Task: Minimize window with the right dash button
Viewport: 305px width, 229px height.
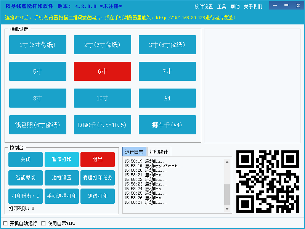Action: 286,5
